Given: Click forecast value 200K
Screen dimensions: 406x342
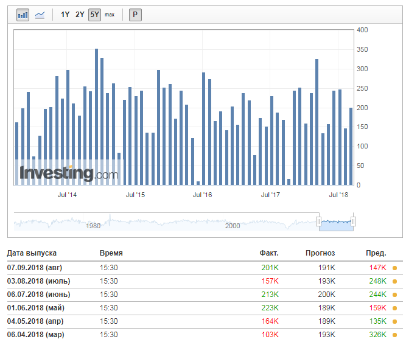Looking at the screenshot, I should [326, 295].
